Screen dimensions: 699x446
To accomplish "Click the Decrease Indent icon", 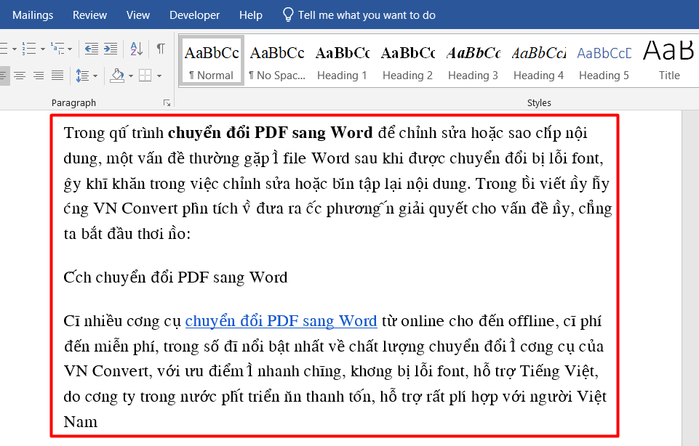I will coord(92,49).
